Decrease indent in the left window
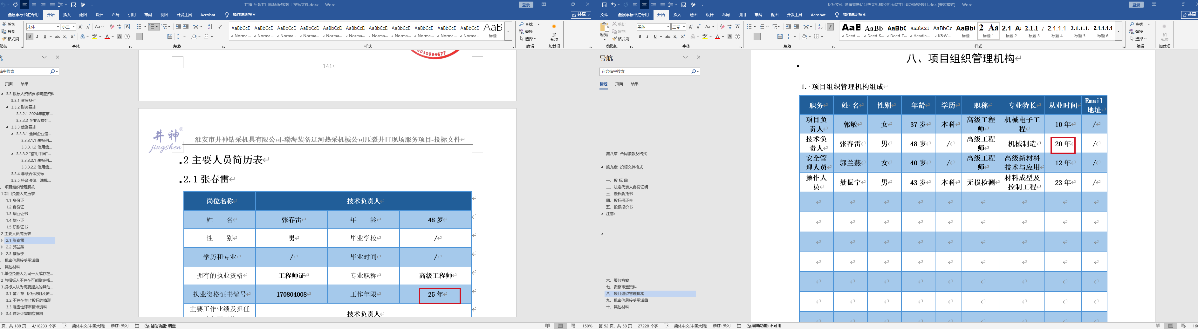Image resolution: width=1198 pixels, height=329 pixels. [x=178, y=26]
